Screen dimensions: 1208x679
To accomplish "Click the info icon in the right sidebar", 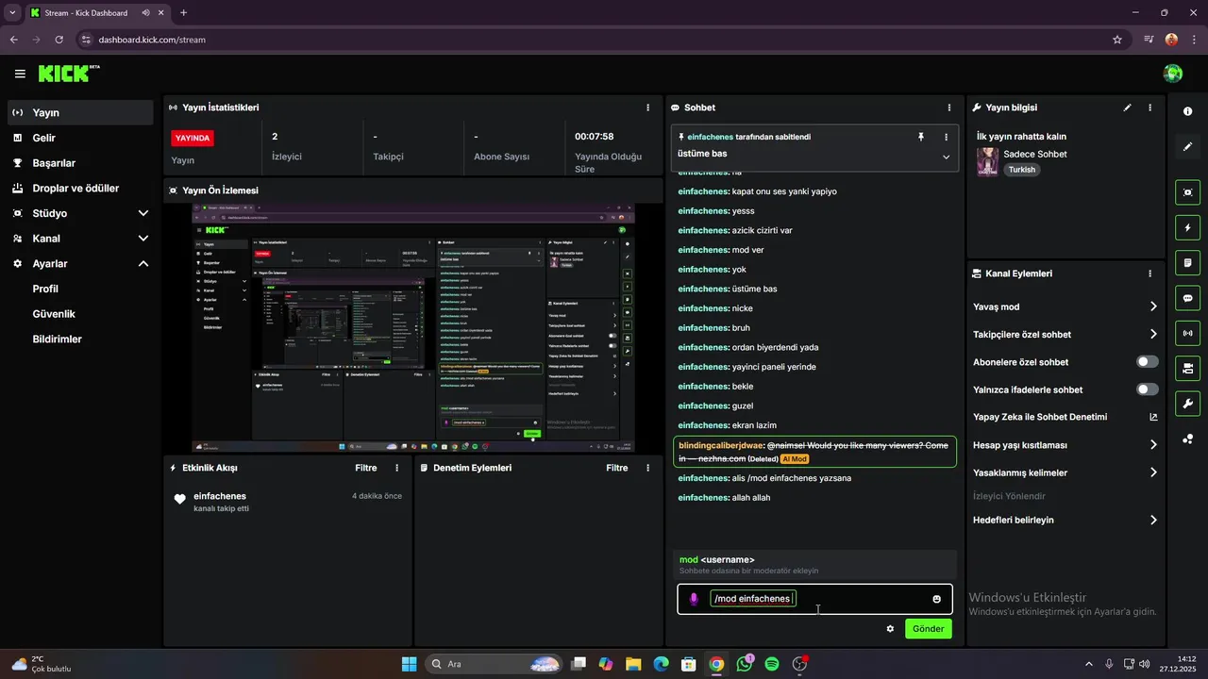I will pyautogui.click(x=1187, y=111).
